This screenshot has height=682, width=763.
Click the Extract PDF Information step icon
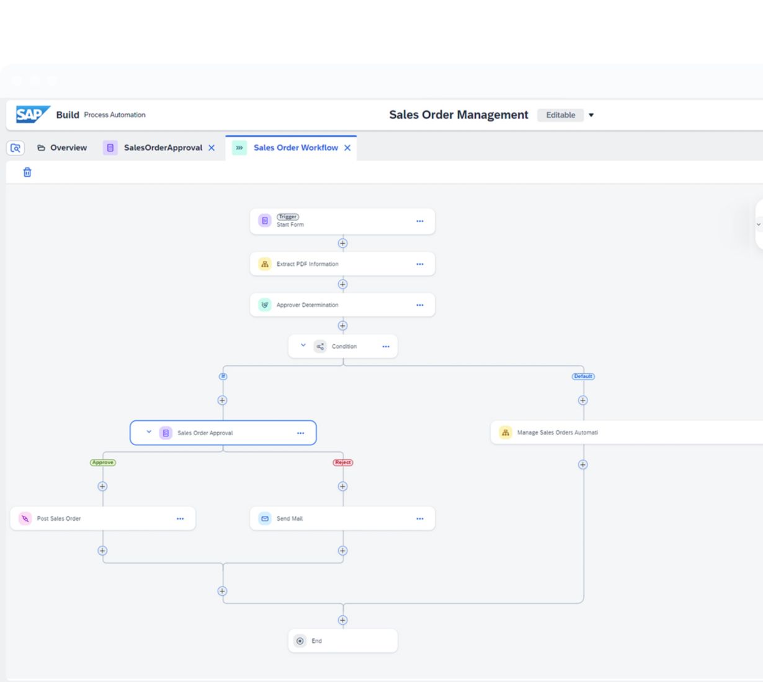(x=265, y=264)
